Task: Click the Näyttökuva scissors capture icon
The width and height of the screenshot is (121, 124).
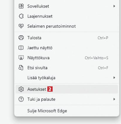Action: 21,58
